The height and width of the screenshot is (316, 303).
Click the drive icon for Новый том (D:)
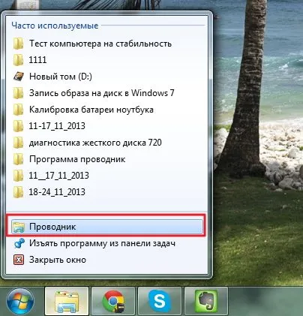point(19,77)
